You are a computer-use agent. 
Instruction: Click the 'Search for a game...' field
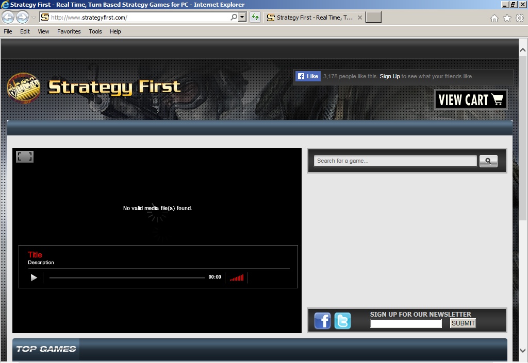pos(395,161)
